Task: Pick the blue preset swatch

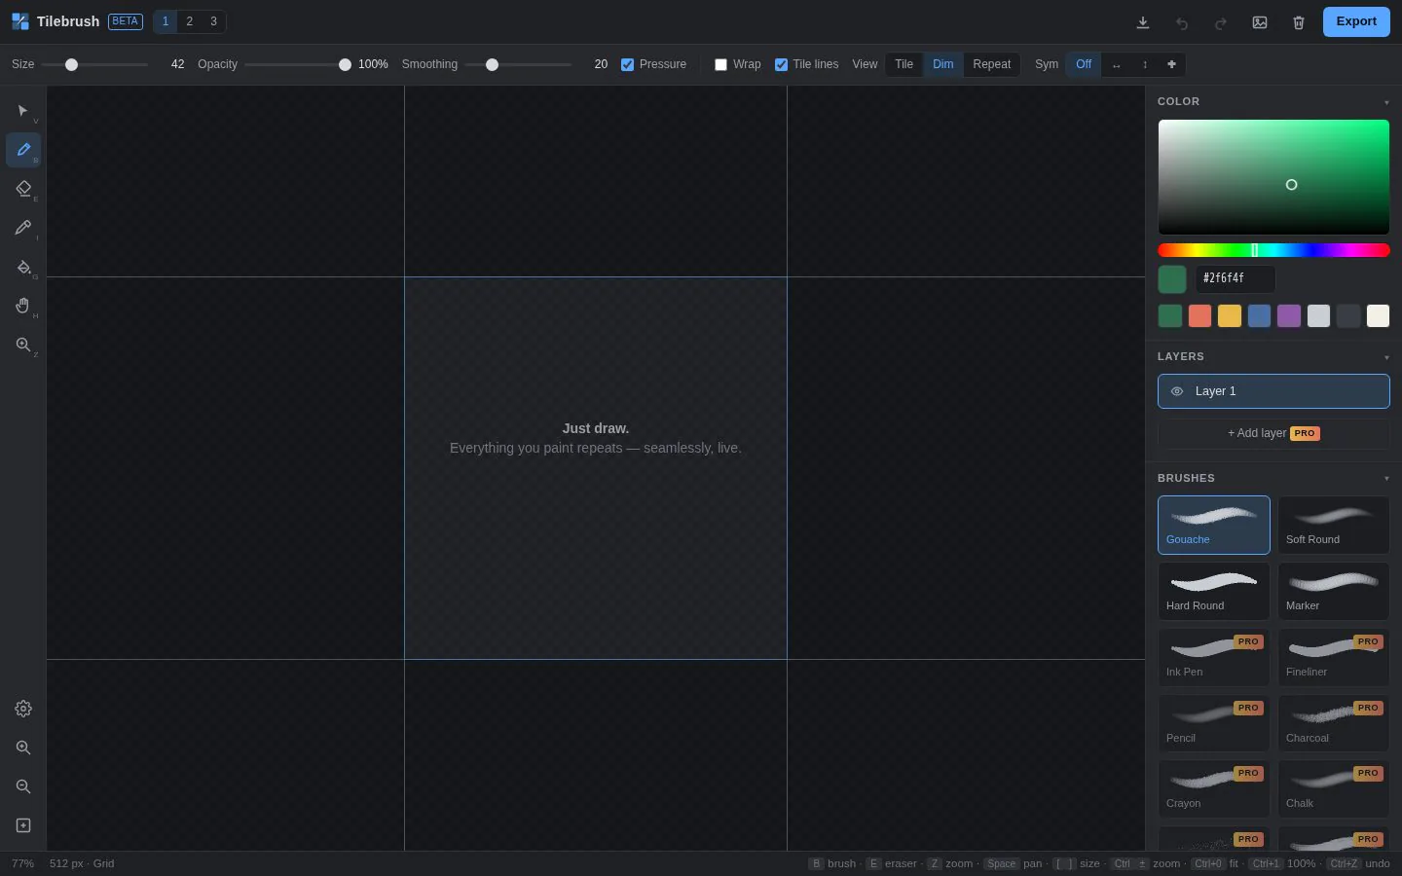Action: (x=1259, y=315)
